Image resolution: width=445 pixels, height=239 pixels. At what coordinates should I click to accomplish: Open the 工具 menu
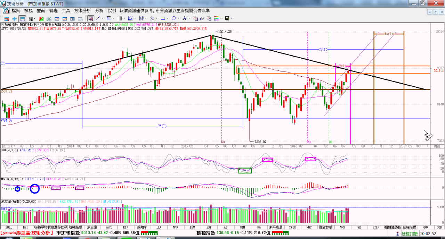[66, 11]
